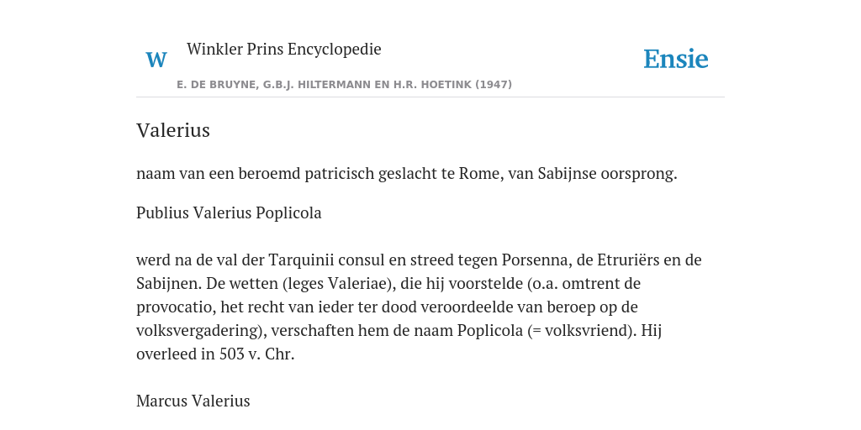
Task: Click the text 'overleed in 503 v. Chr.'
Action: [215, 354]
